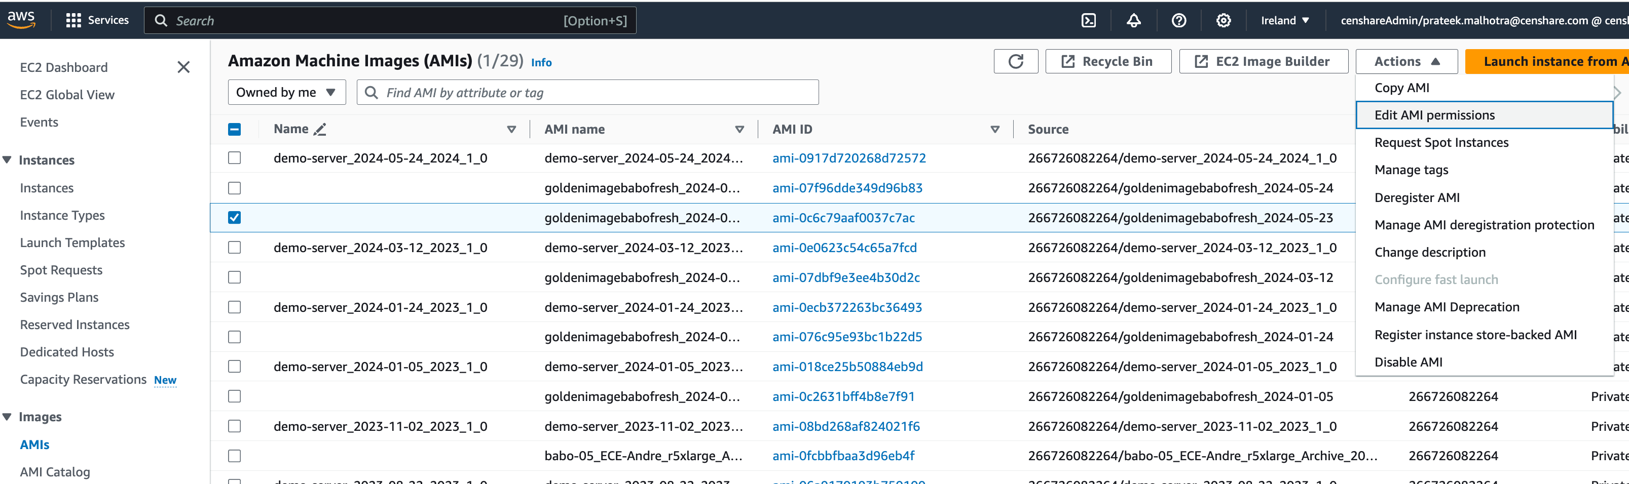Close the EC2 navigation sidebar
This screenshot has width=1629, height=484.
[x=183, y=67]
